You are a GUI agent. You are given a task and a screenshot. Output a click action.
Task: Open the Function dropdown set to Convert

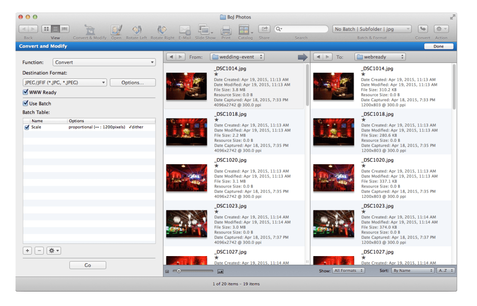point(104,62)
